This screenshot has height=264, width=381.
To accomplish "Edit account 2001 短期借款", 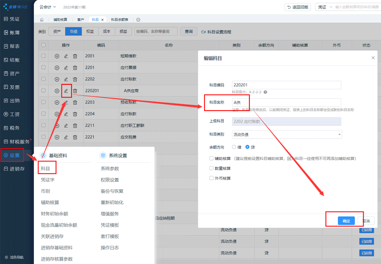I will click(66, 56).
